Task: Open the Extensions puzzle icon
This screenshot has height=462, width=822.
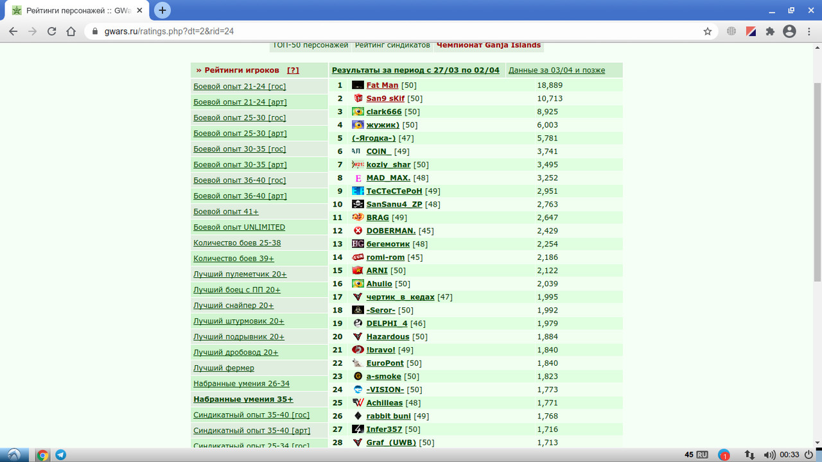Action: click(770, 31)
